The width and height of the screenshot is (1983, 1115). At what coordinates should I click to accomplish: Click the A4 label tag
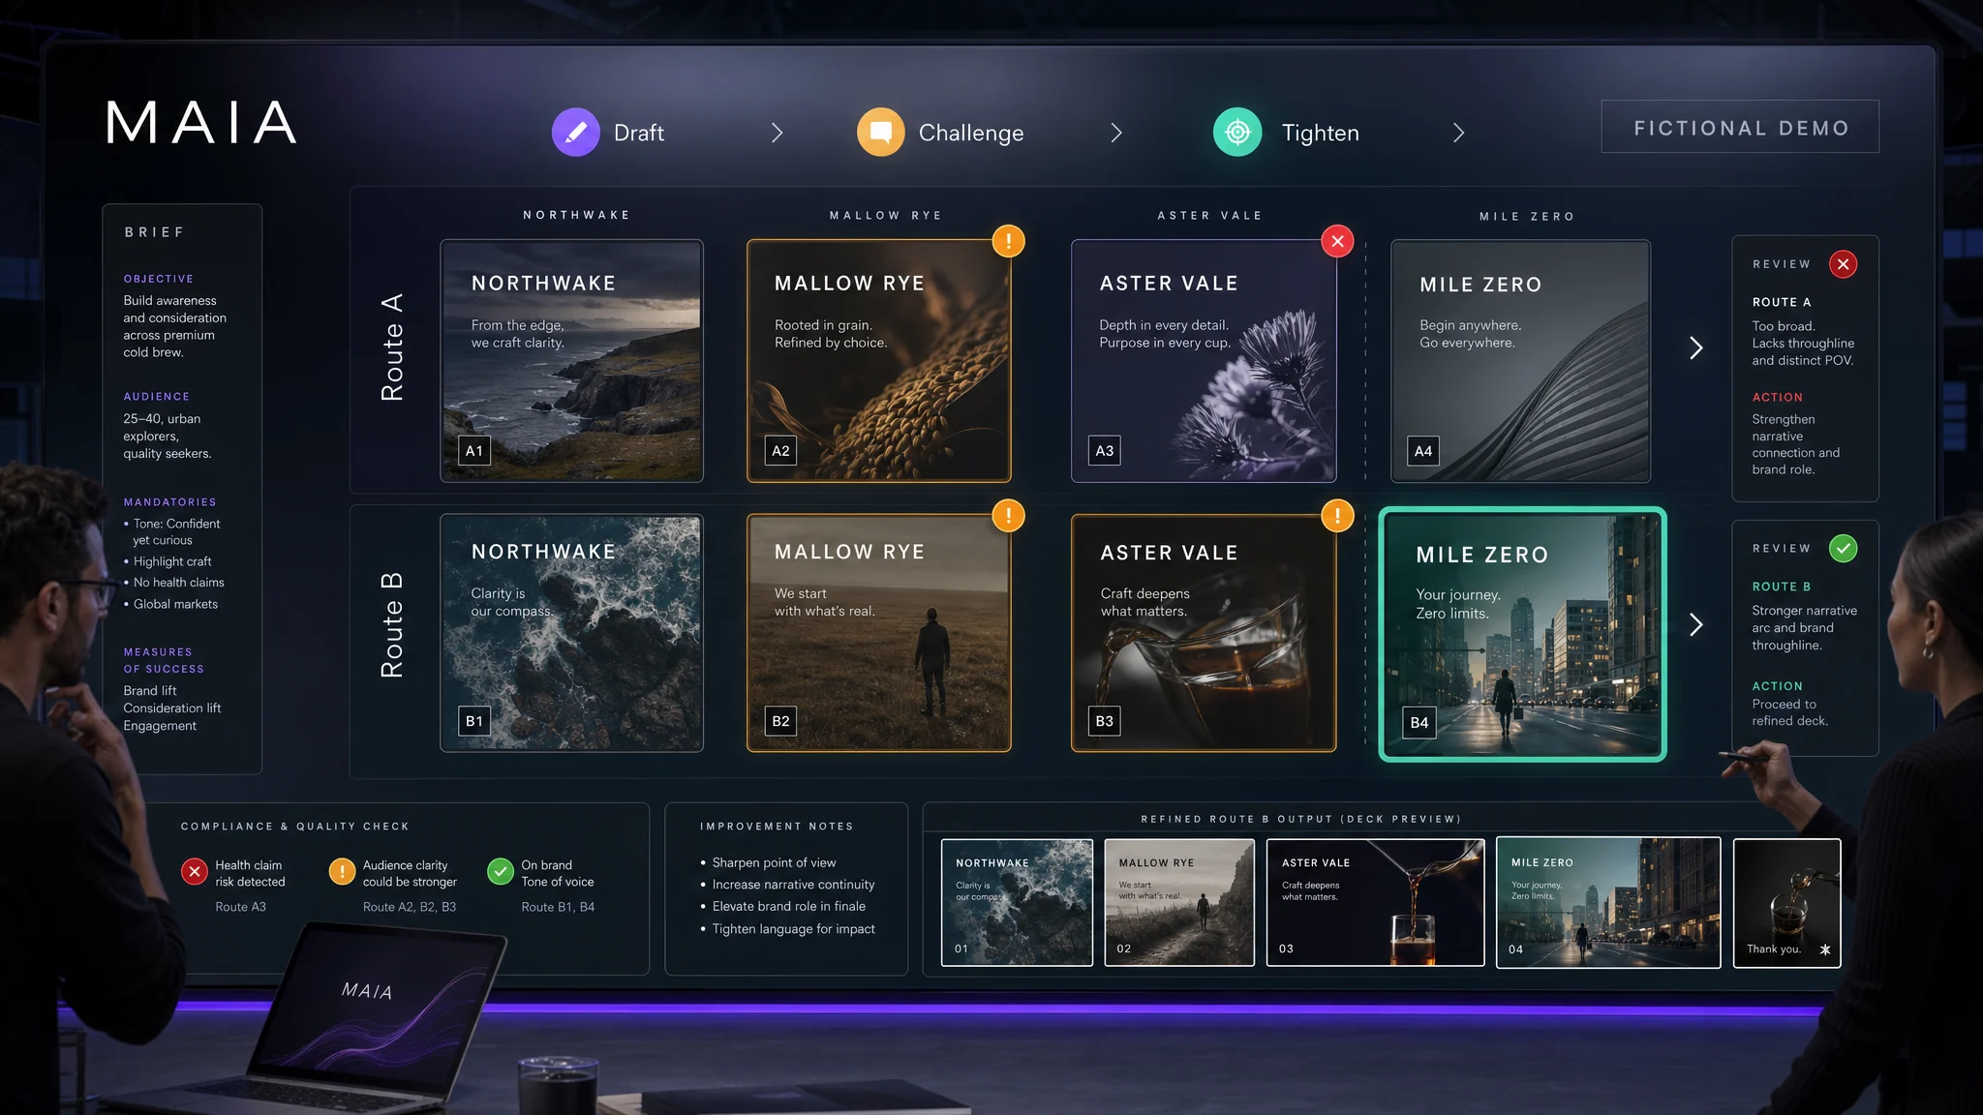pyautogui.click(x=1423, y=450)
